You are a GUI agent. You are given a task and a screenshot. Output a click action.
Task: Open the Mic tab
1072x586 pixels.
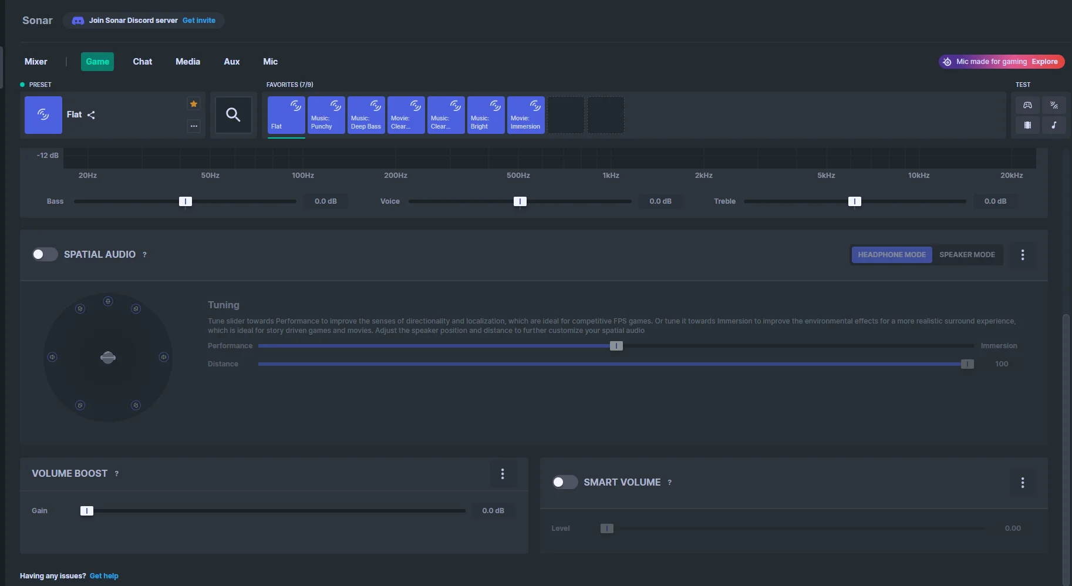(270, 62)
